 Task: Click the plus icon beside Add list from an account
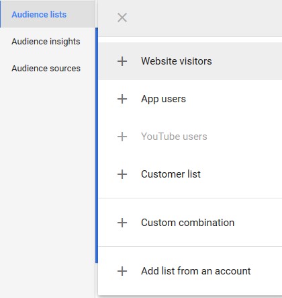pyautogui.click(x=122, y=271)
